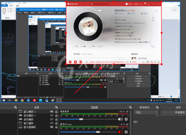Screen dimensions: 186x135
Task: Click the download button under the vinyl record
Action: 92,46
